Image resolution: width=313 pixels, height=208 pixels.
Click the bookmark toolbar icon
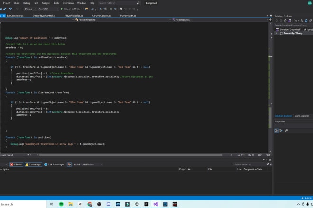pos(121,9)
